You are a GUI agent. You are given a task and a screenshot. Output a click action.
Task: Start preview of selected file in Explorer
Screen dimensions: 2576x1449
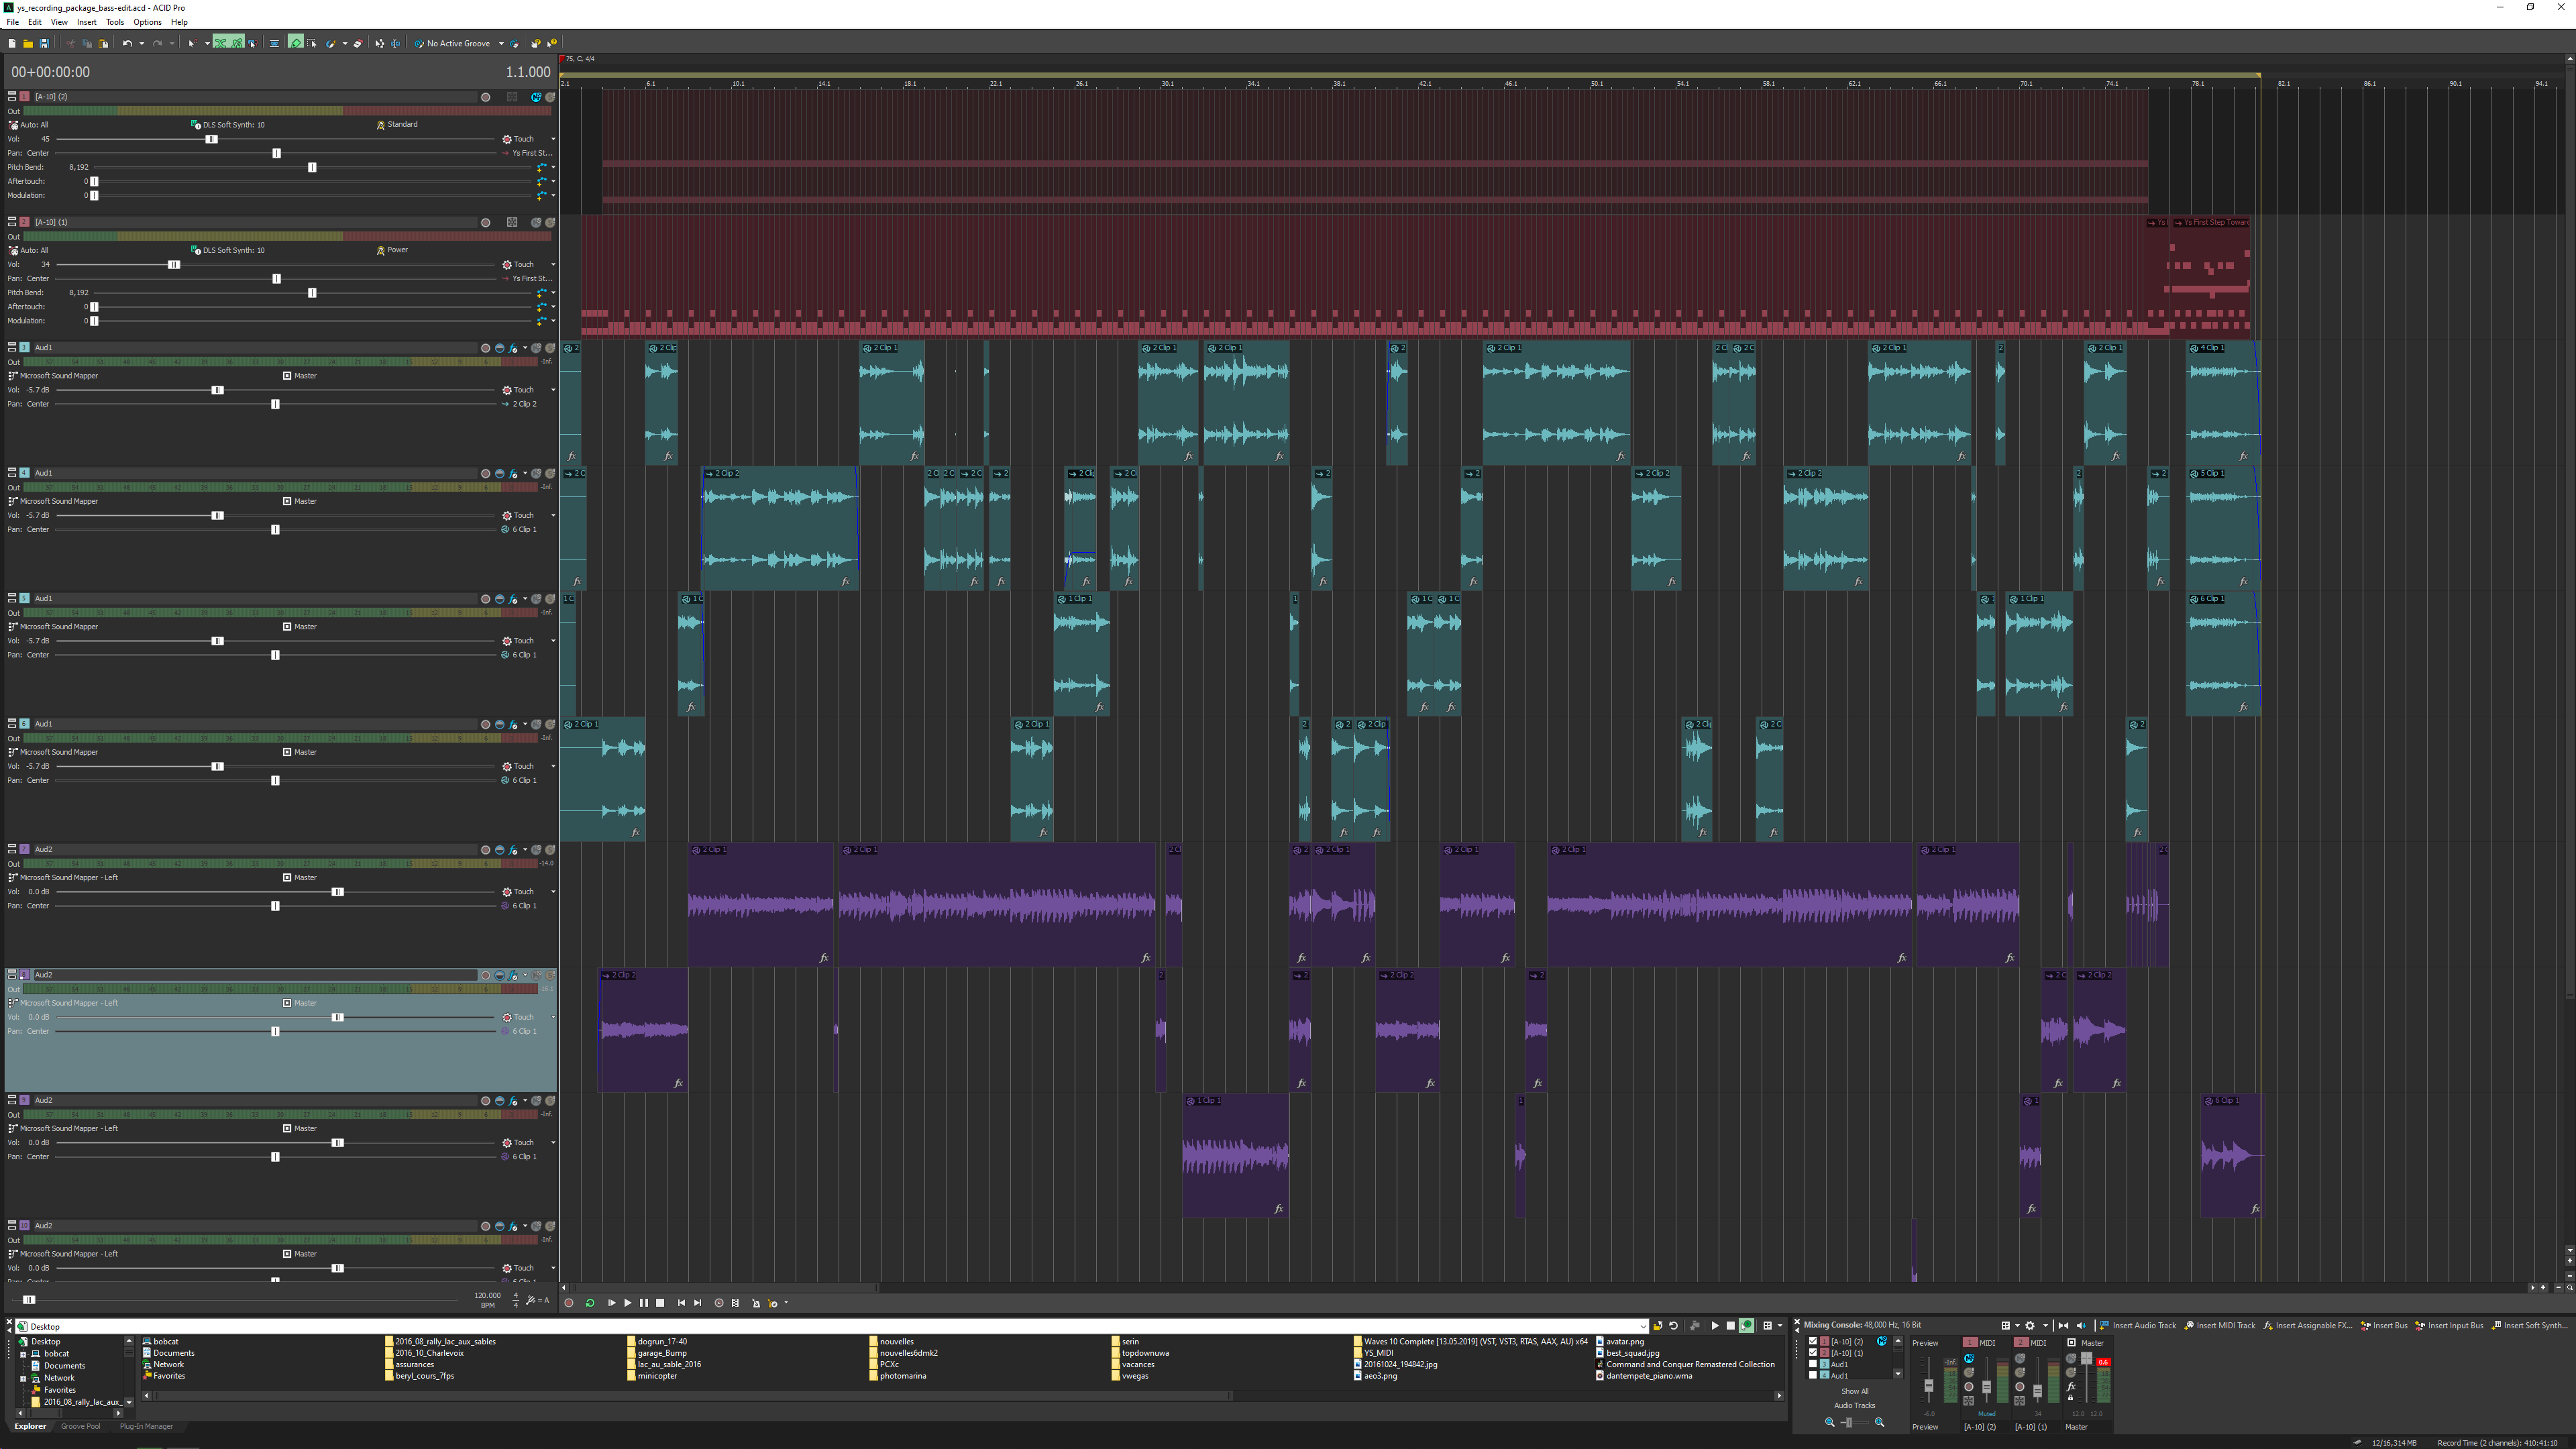click(x=1716, y=1326)
